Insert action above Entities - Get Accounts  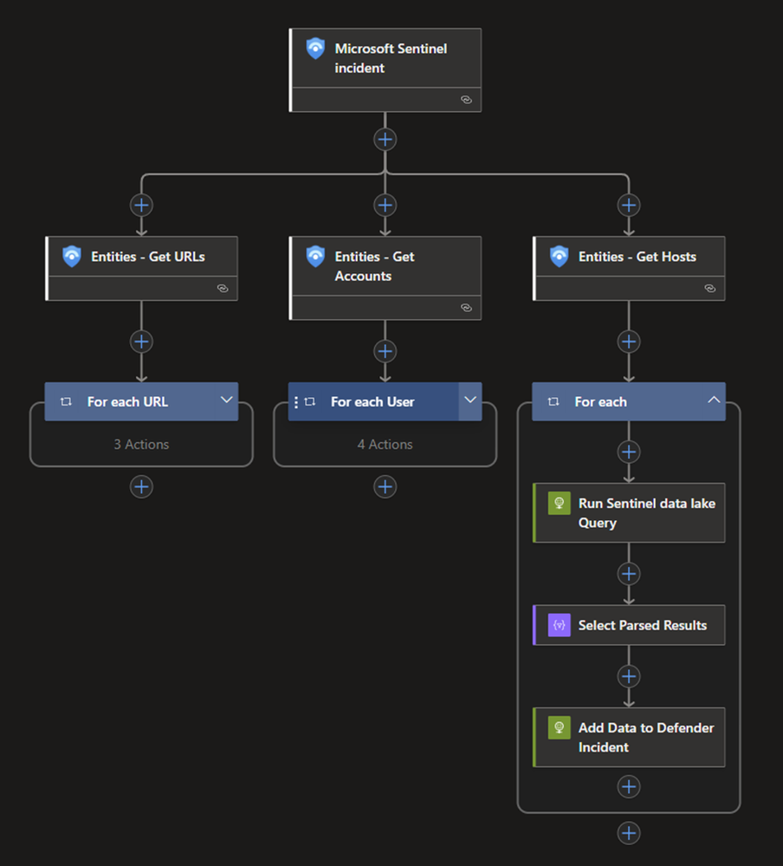point(385,205)
